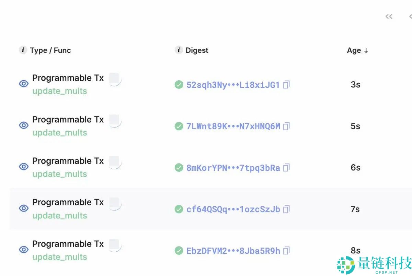Click the first page double-chevron icon
This screenshot has height=276, width=412.
pos(389,16)
